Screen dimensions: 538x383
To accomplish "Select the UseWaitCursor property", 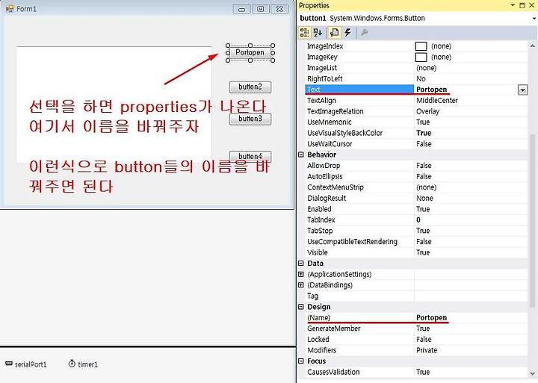I will coord(416,144).
